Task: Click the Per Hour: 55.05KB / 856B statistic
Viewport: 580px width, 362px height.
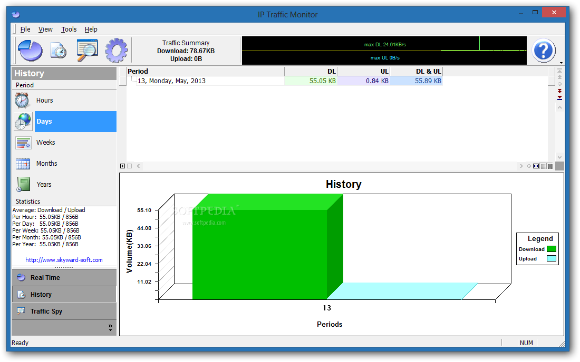Action: point(45,217)
